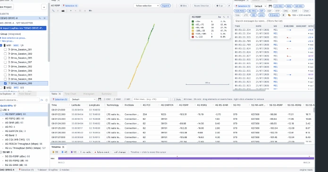Open the Default dropdown in Table panel
This screenshot has height=172, width=328.
83,99
